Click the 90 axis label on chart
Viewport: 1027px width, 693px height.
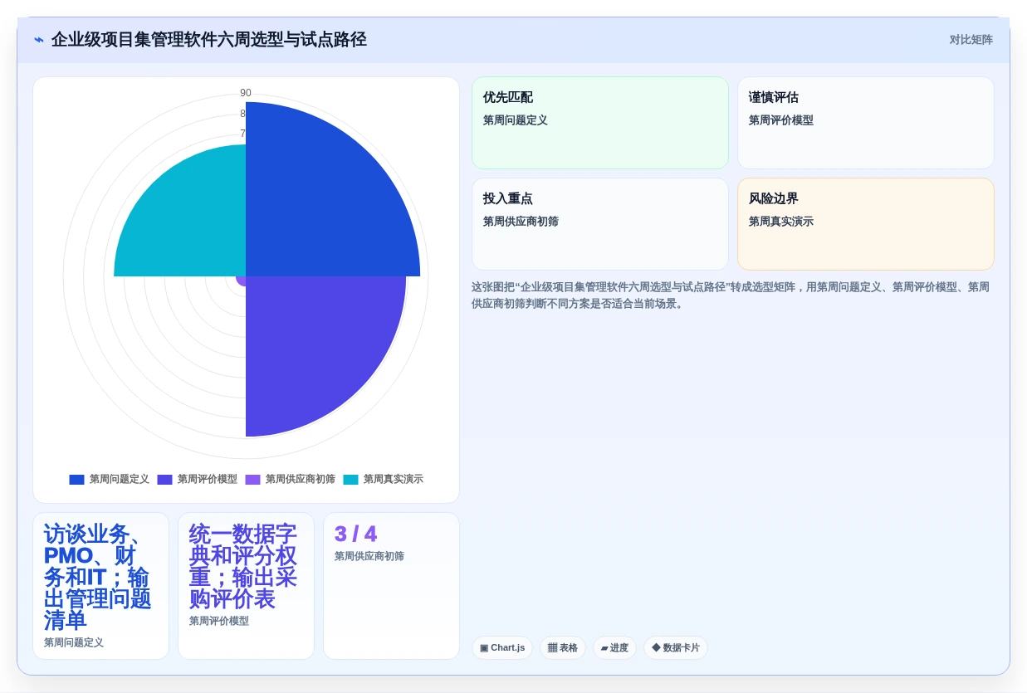click(x=246, y=93)
